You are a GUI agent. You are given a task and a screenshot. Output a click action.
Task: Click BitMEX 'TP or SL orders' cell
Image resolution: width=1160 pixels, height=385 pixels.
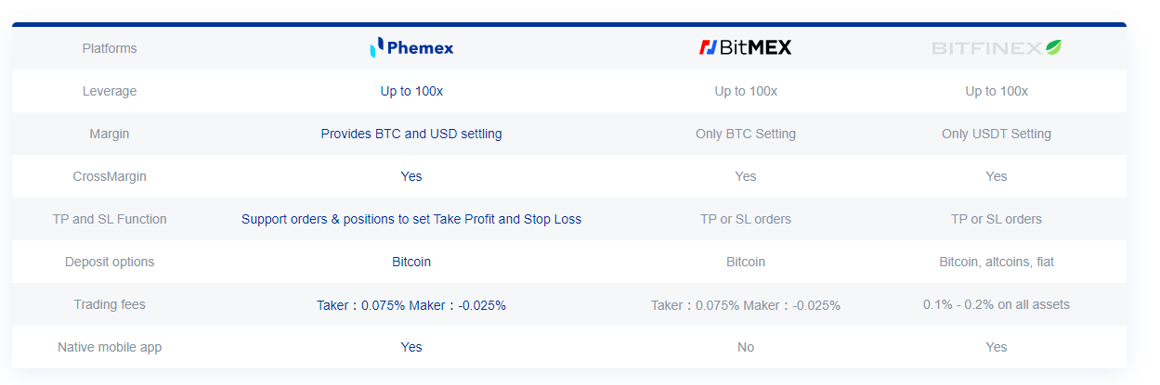pyautogui.click(x=746, y=219)
